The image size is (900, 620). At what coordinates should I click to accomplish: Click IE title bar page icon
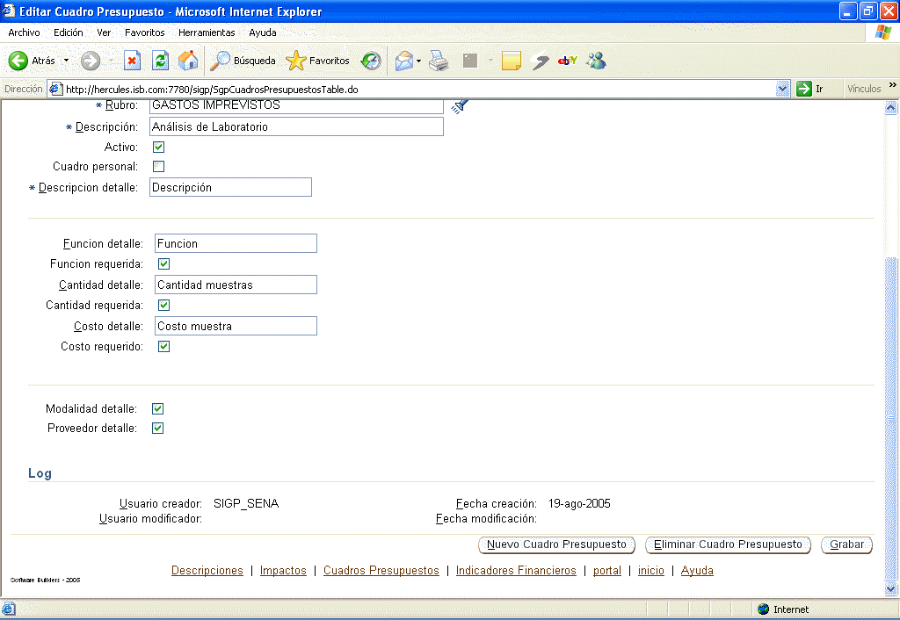9,11
